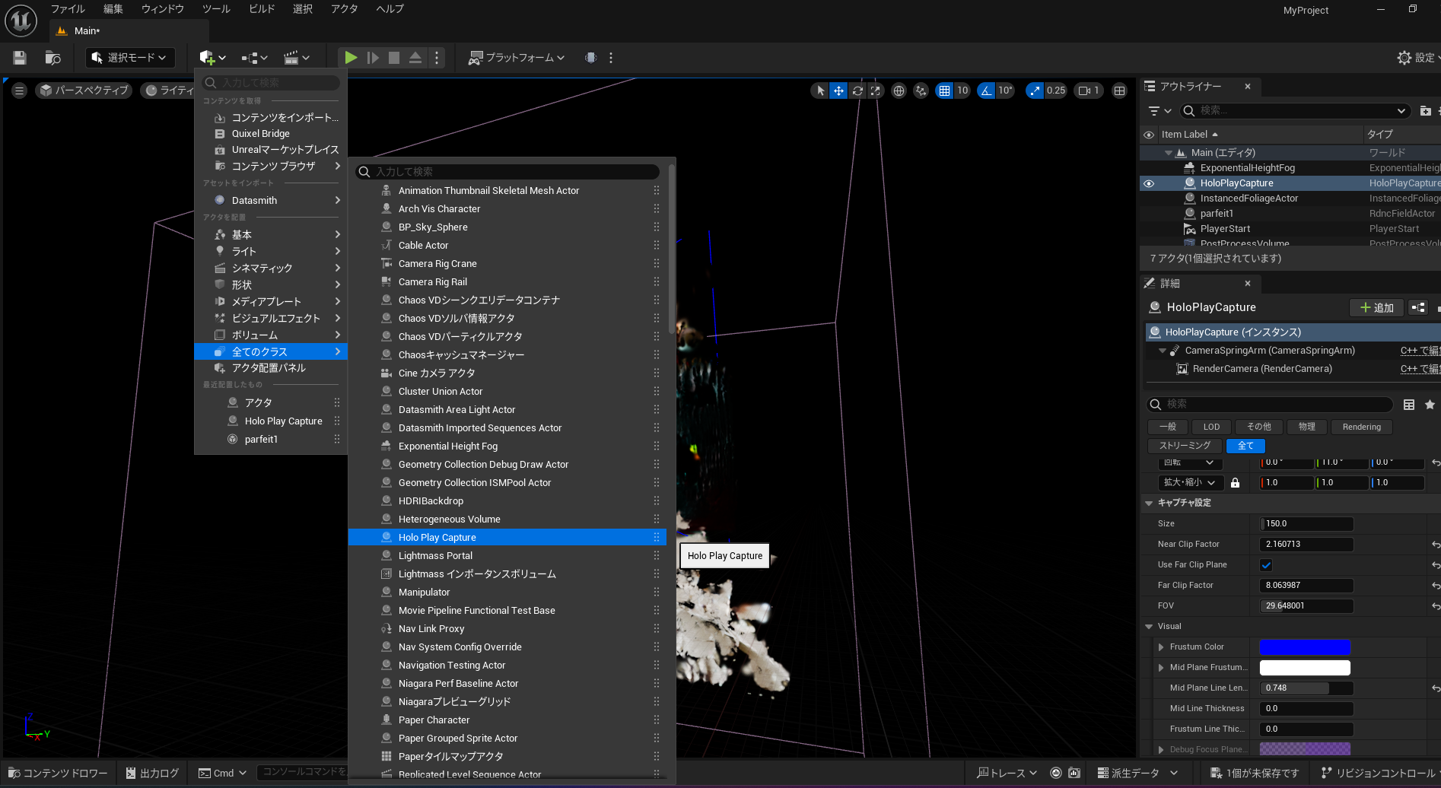Click the favorites star in Details

coord(1430,405)
